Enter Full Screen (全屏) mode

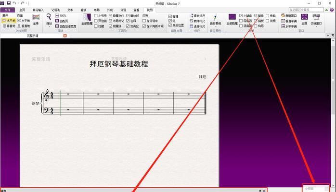click(304, 17)
